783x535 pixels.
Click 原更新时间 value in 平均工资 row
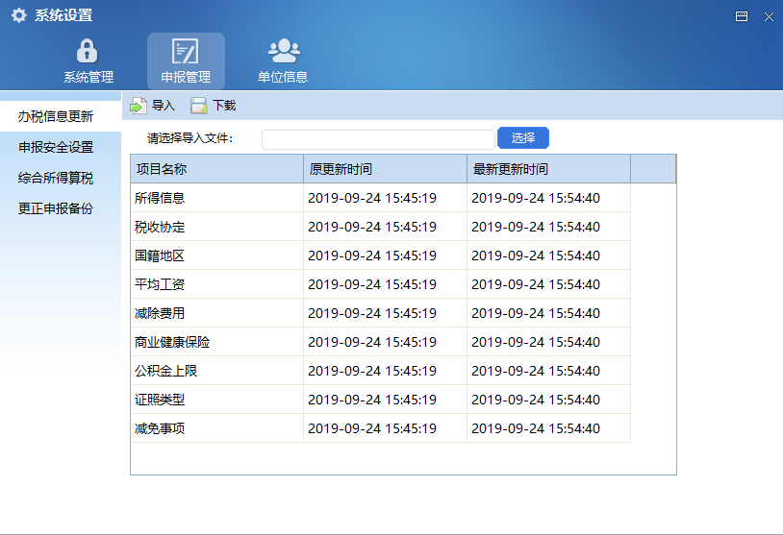click(x=372, y=284)
